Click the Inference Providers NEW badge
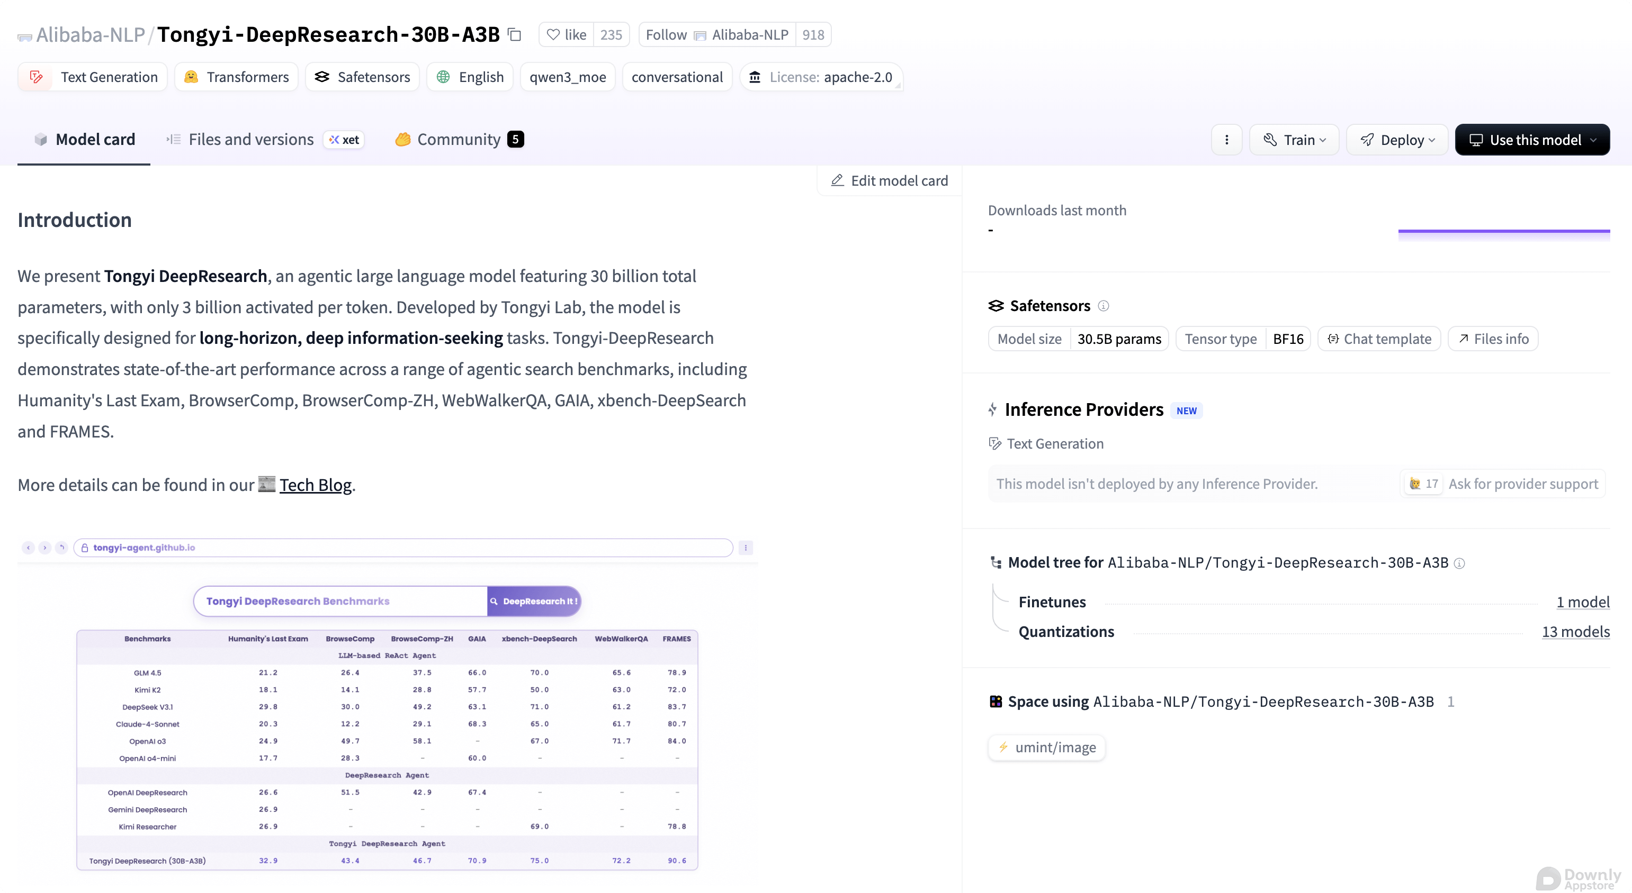 click(1186, 411)
